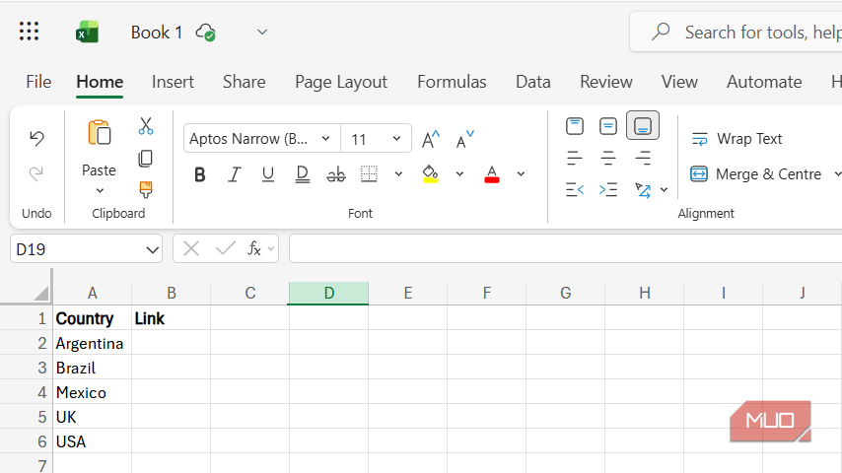The width and height of the screenshot is (842, 473).
Task: Toggle bottom align button
Action: pyautogui.click(x=643, y=125)
